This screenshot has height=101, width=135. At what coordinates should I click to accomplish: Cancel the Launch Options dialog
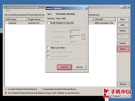click(79, 67)
